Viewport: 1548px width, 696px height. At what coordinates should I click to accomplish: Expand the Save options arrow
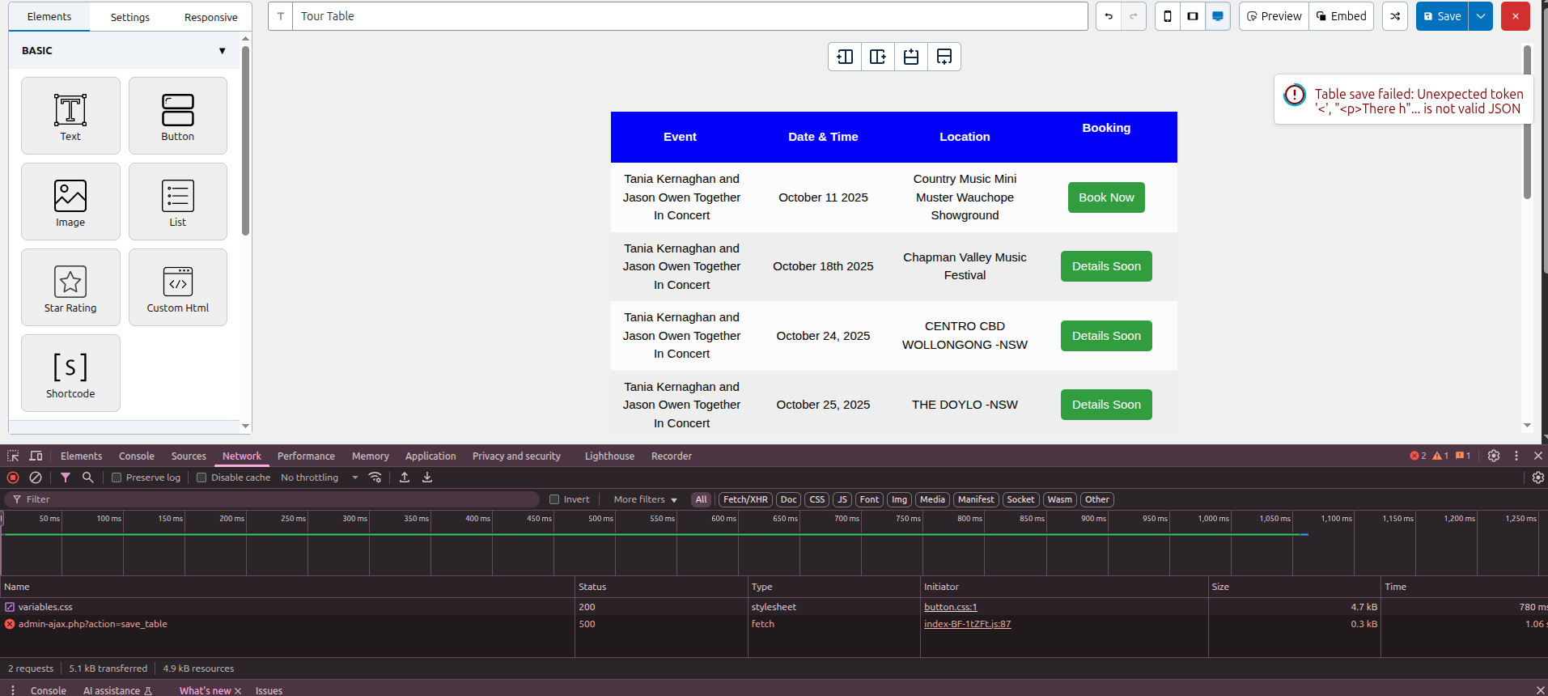[x=1481, y=16]
